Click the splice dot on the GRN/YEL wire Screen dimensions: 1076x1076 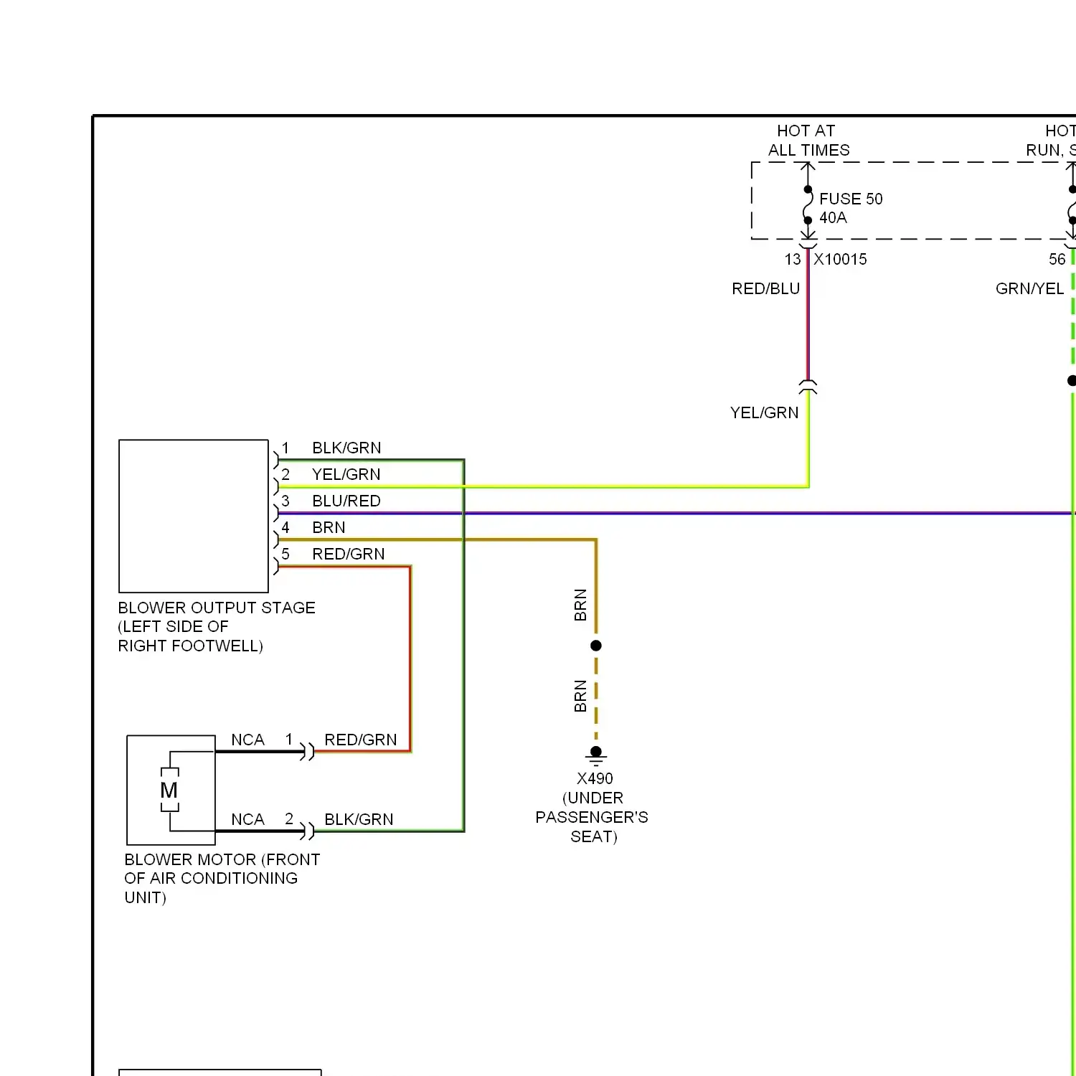point(1072,381)
